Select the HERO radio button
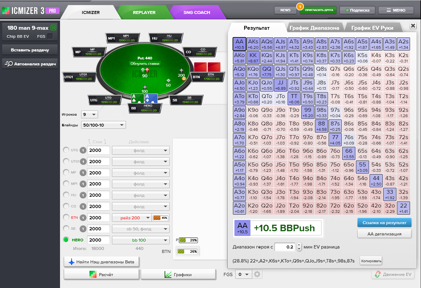This screenshot has height=288, width=421. pyautogui.click(x=66, y=240)
